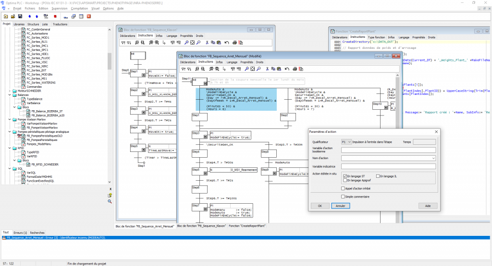
Task: Click fit-to-window icon in FB_Sequence_Arret_Mensuel toolbar
Action: click(x=253, y=69)
